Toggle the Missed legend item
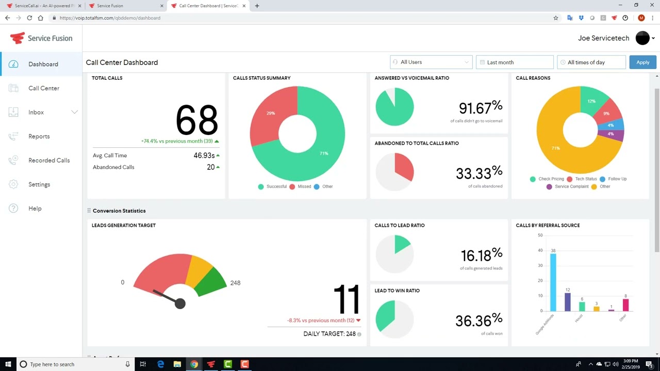Screen dimensions: 660x371 click(x=300, y=187)
